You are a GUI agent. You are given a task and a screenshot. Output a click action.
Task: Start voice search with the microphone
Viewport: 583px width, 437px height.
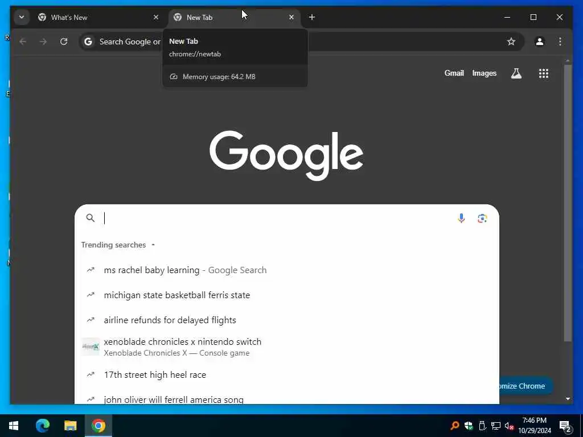(x=461, y=218)
